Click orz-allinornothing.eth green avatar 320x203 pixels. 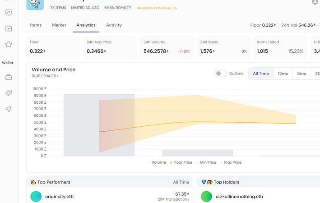coord(206,196)
